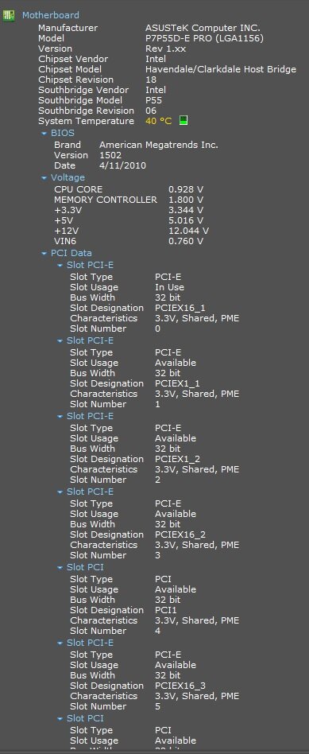The image size is (309, 754).
Task: Collapse the Slot PCI-E arrow above PCIEX16_3
Action: tap(60, 643)
